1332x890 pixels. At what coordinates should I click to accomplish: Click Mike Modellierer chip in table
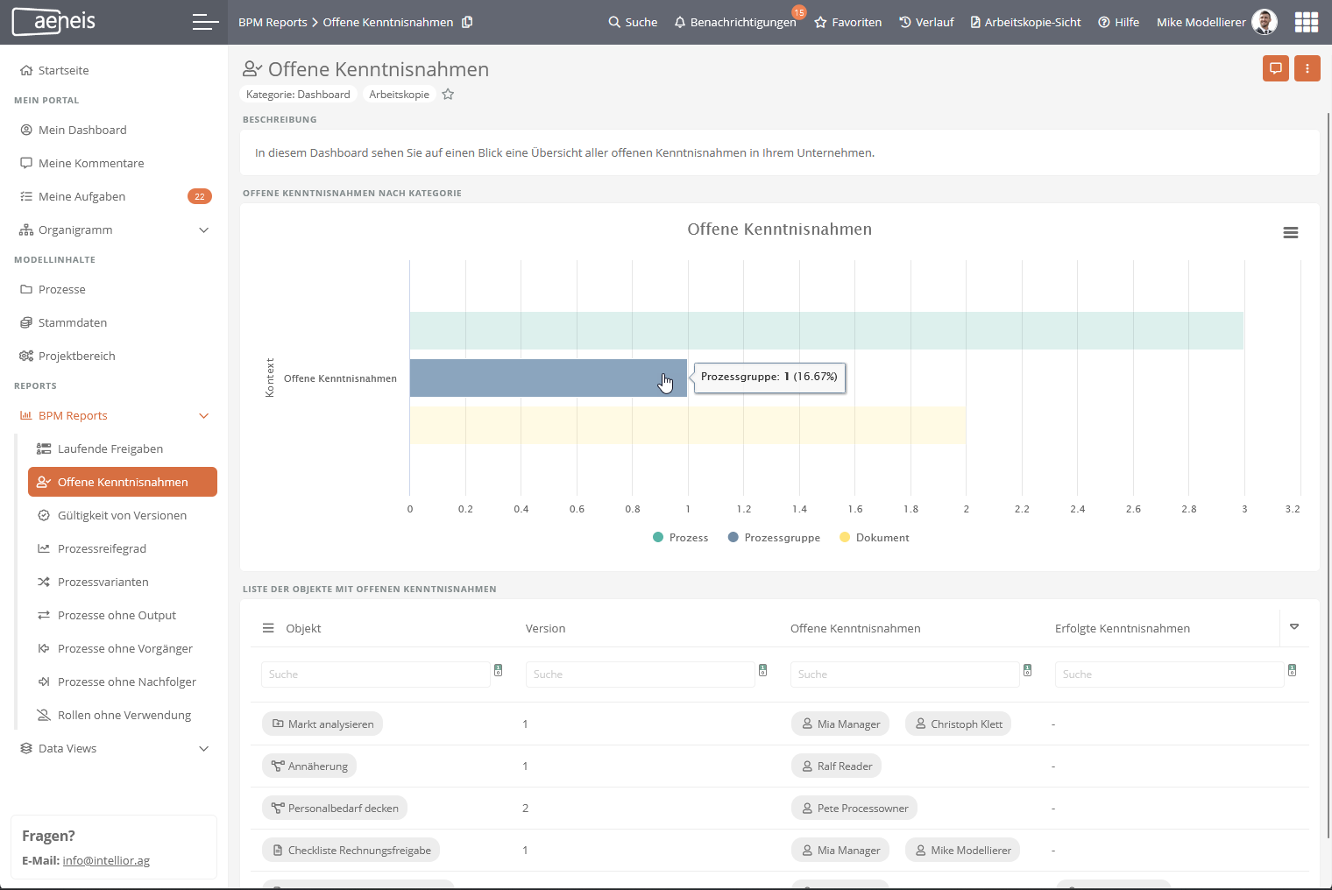tap(962, 850)
